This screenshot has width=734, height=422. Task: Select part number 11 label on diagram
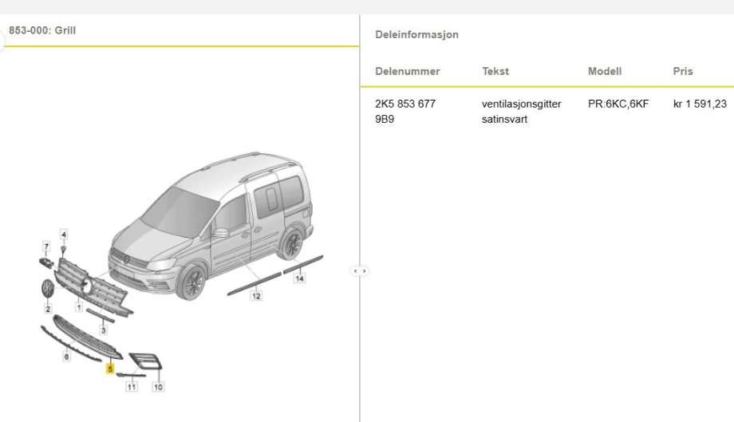click(132, 387)
